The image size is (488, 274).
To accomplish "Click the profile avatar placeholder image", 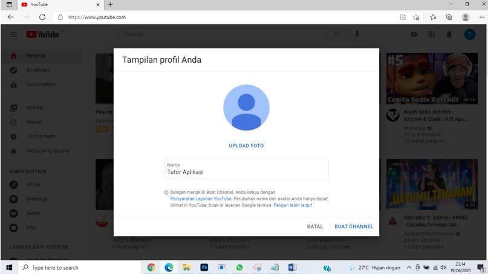I will point(246,107).
